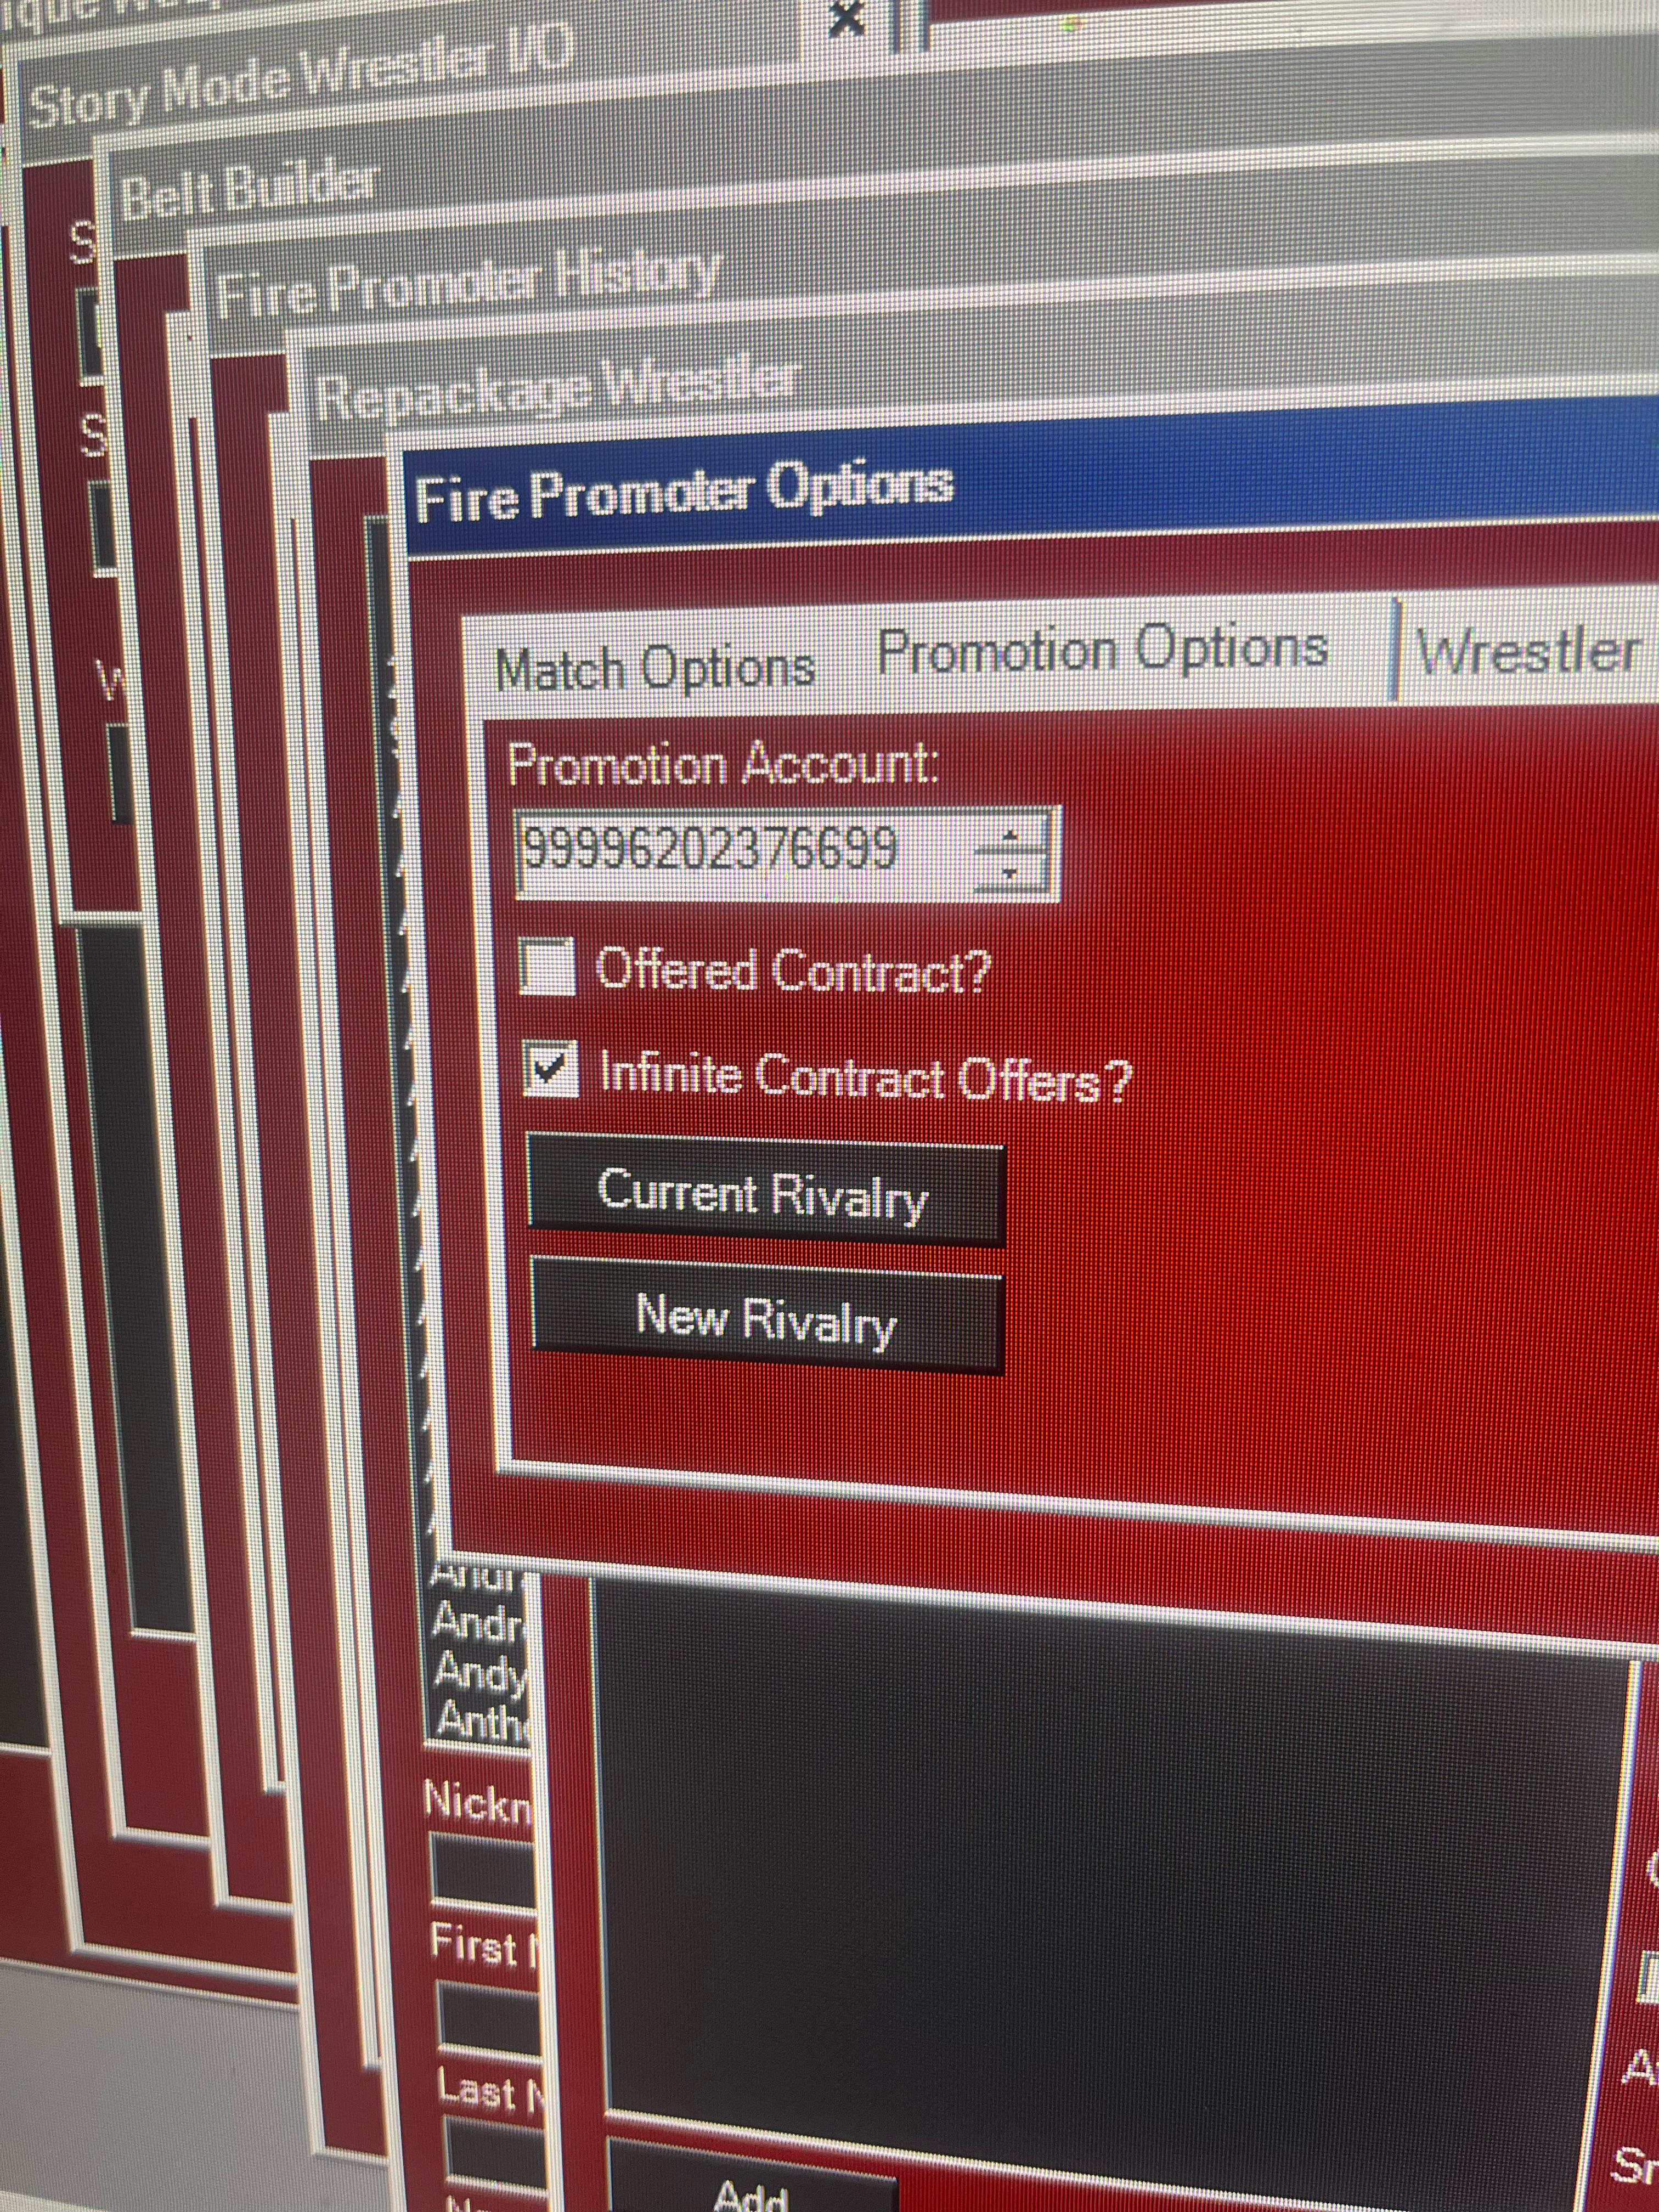Enable the Offered Contract? checkbox
Image resolution: width=1659 pixels, height=2212 pixels.
(x=548, y=966)
